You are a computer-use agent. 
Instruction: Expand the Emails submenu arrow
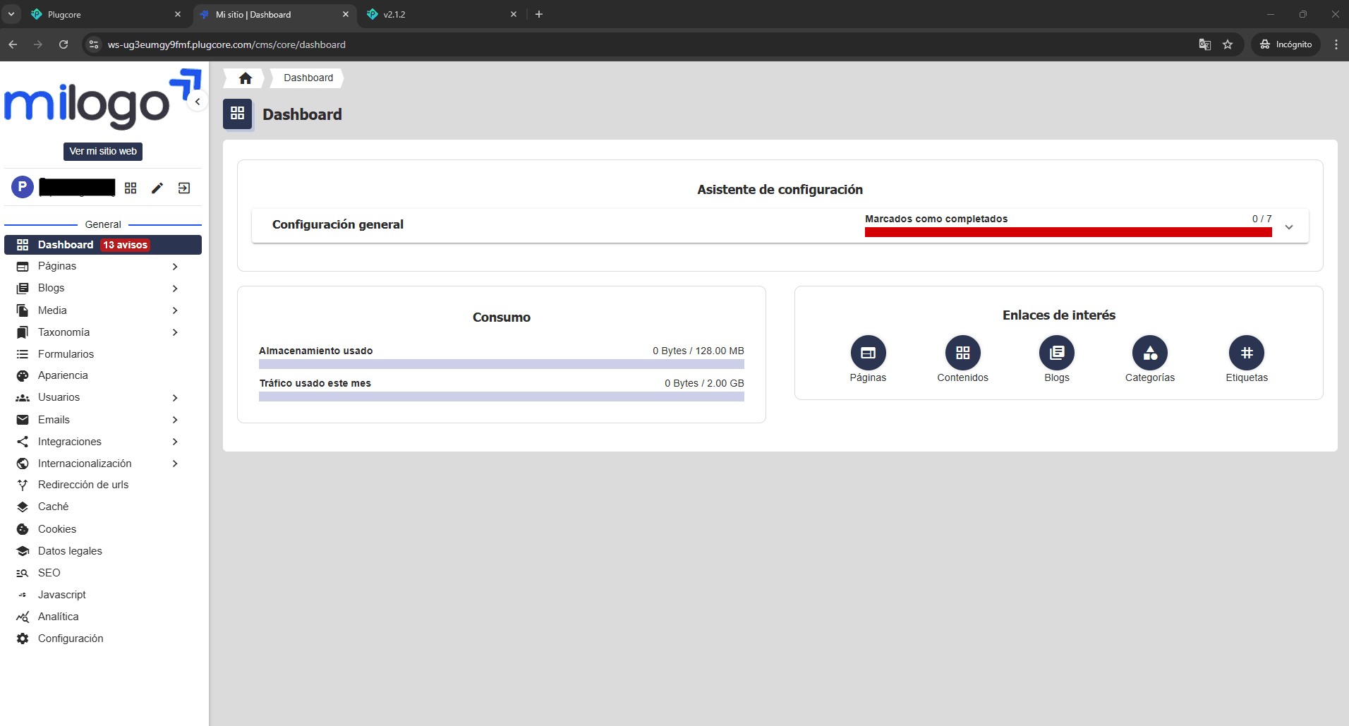click(x=175, y=420)
